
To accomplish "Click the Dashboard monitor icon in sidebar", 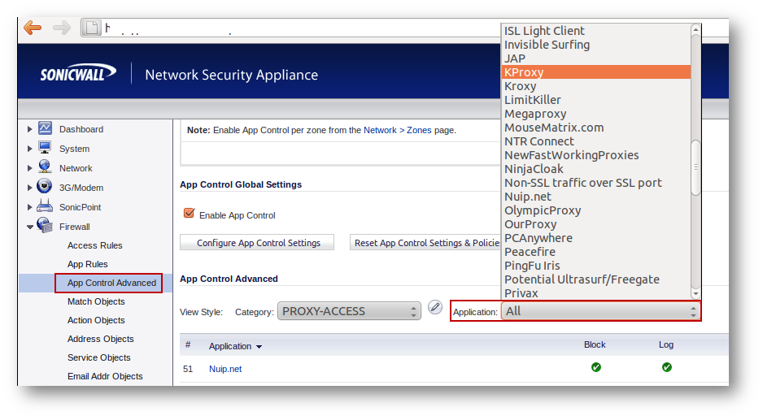I will 45,128.
